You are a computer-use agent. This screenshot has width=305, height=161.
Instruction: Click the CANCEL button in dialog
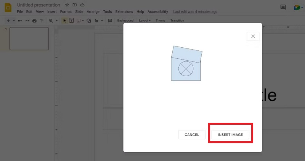coord(192,135)
